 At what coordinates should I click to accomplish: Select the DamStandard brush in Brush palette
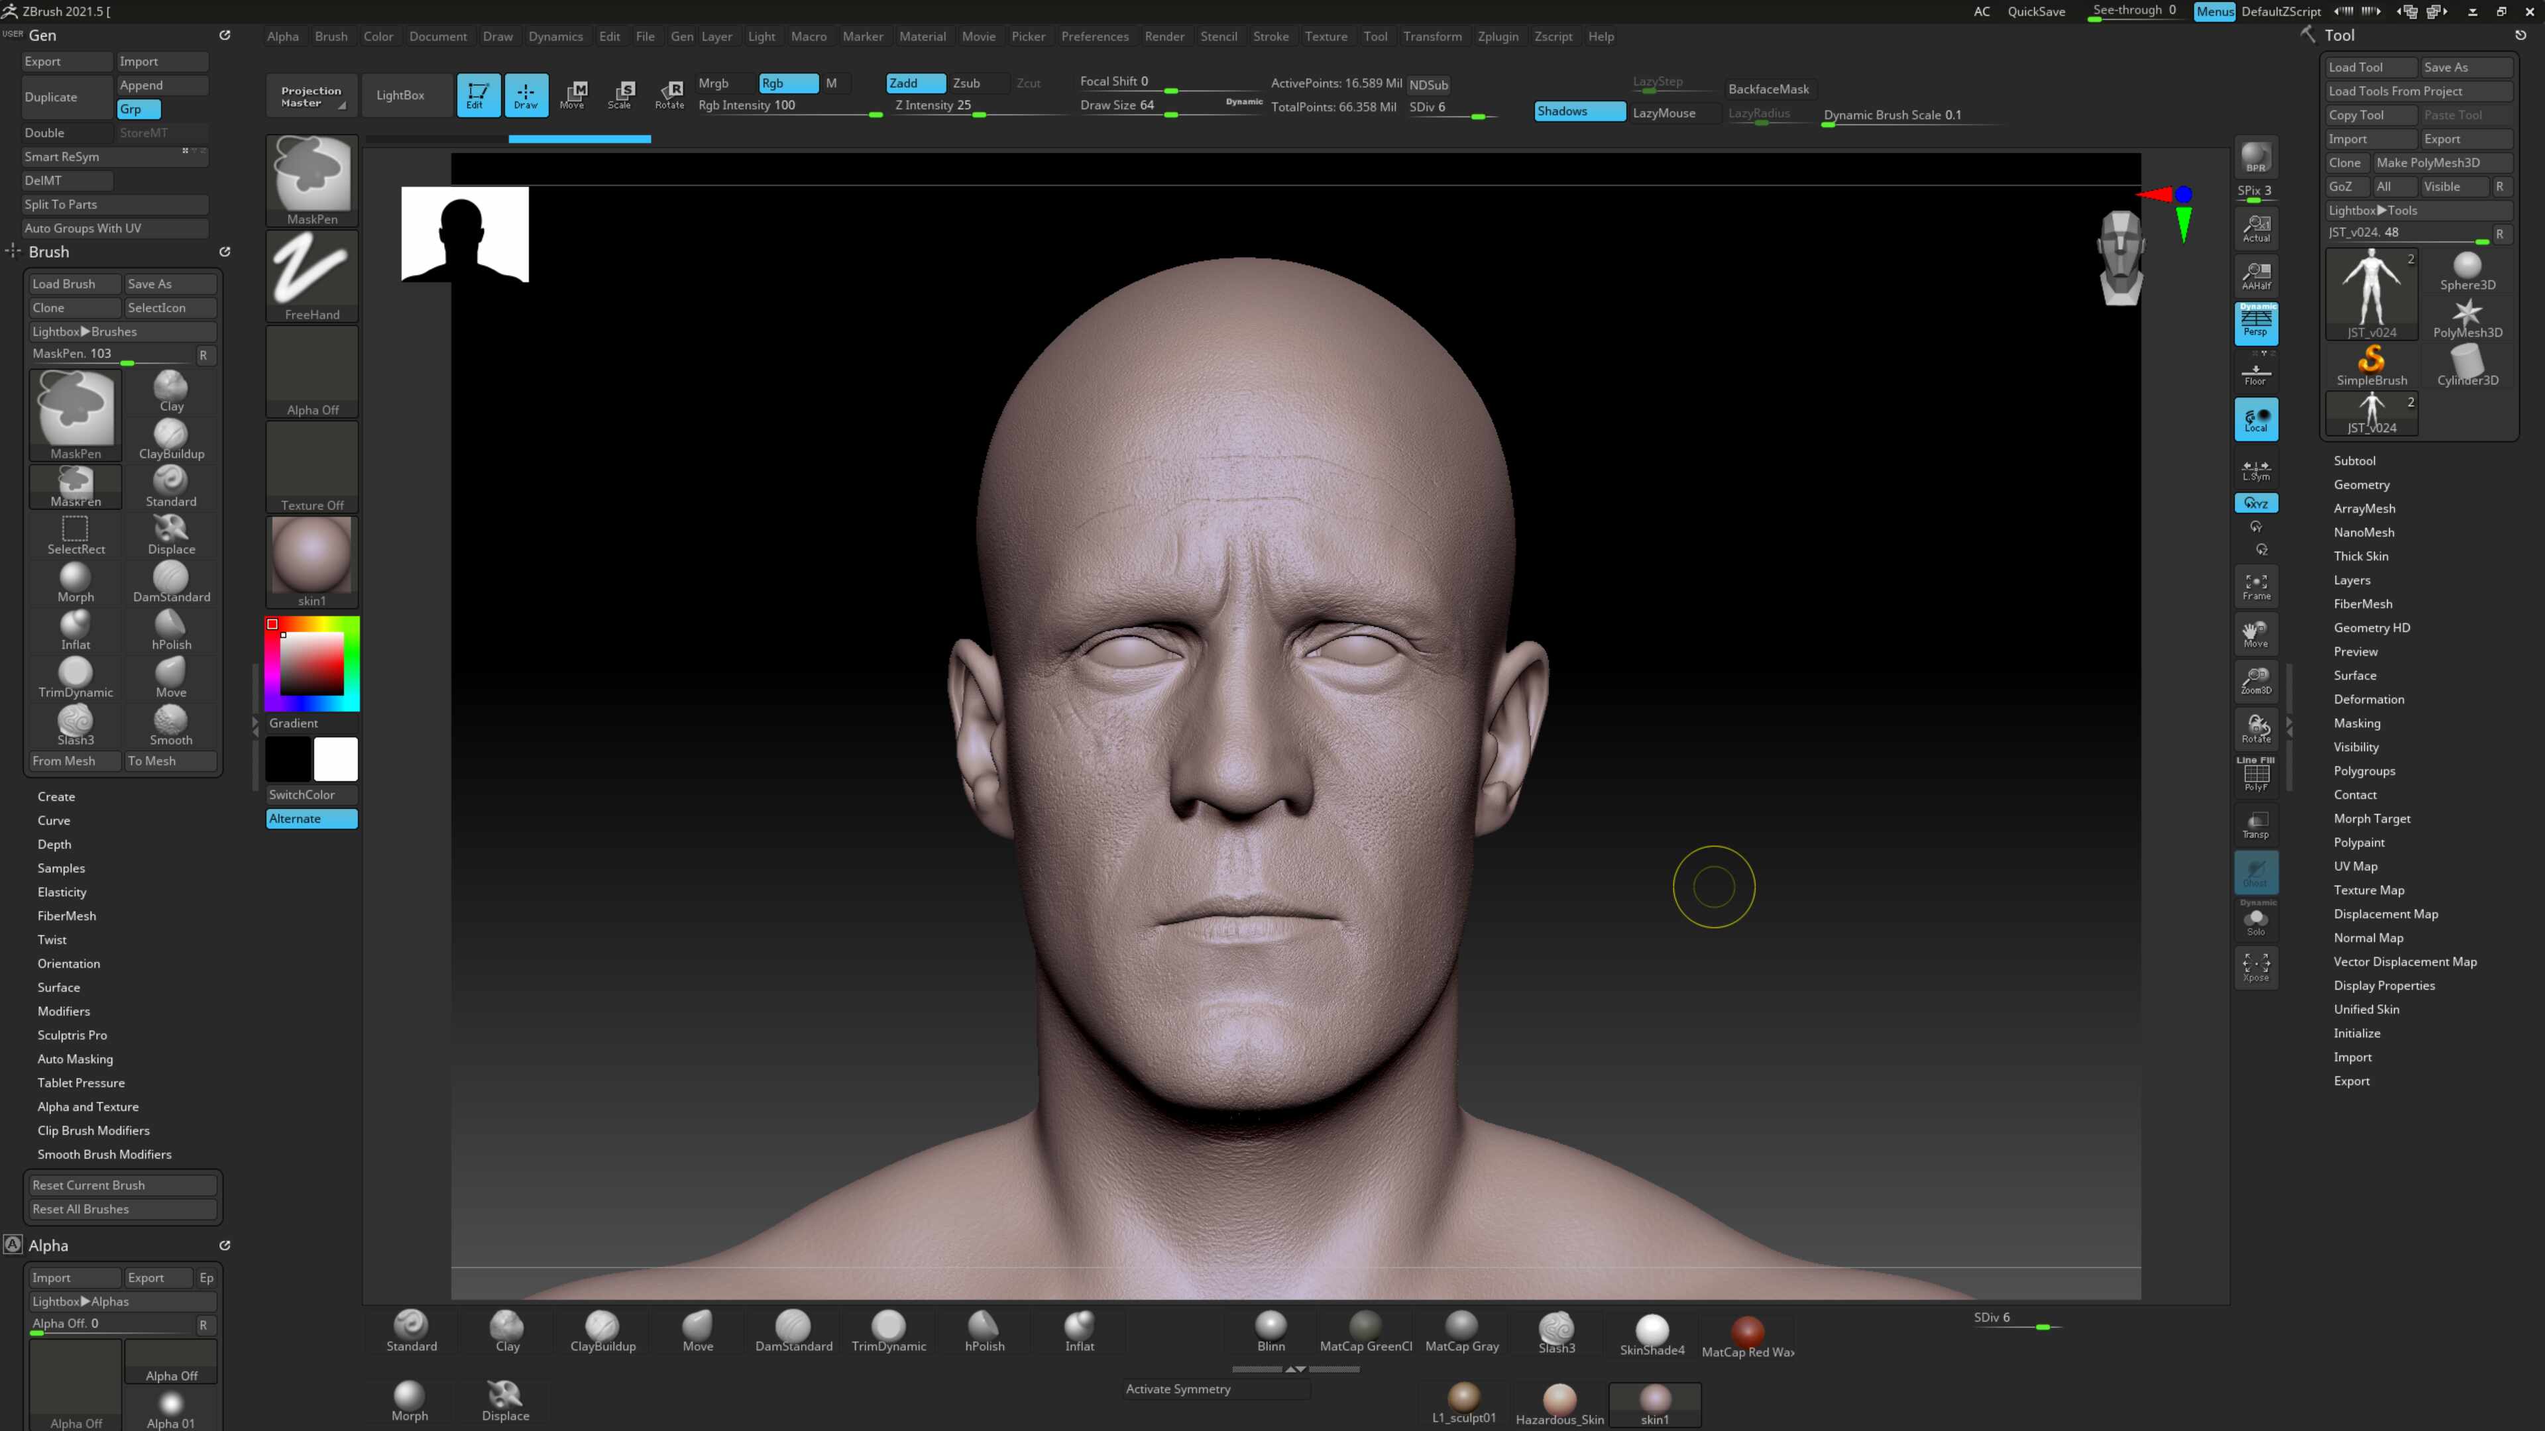[x=171, y=582]
